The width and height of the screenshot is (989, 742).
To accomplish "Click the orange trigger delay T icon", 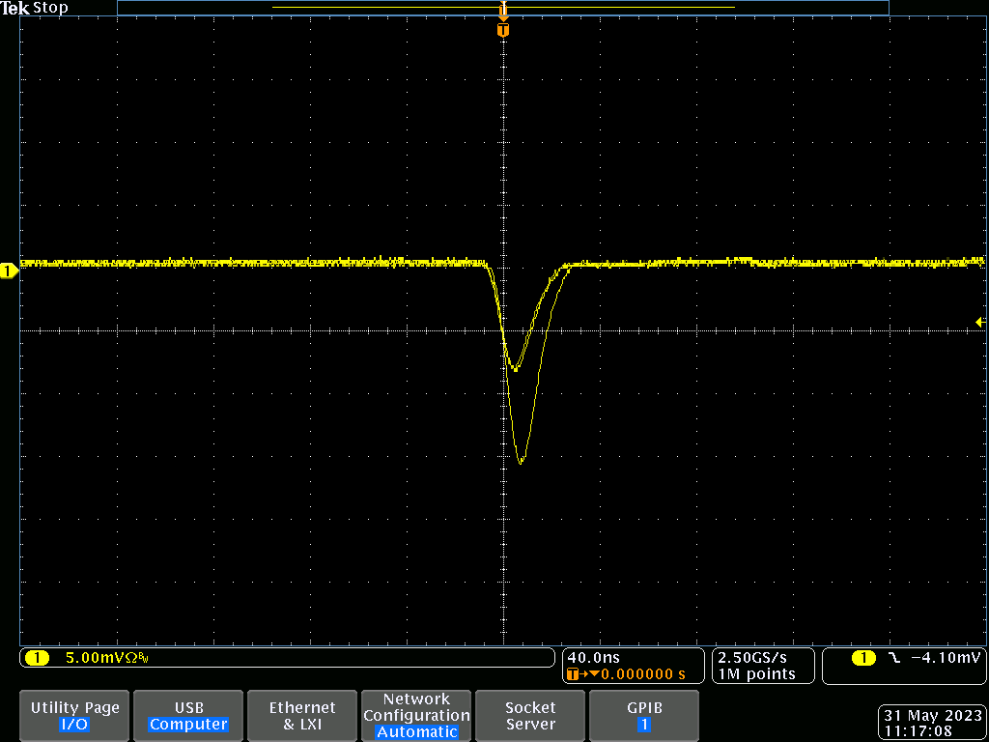I will (x=574, y=673).
